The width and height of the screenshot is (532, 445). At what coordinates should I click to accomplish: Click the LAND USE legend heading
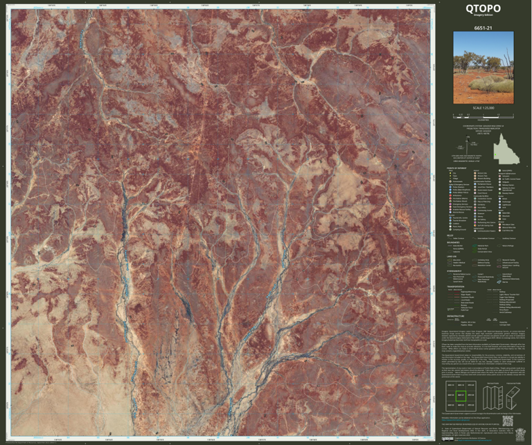click(452, 257)
